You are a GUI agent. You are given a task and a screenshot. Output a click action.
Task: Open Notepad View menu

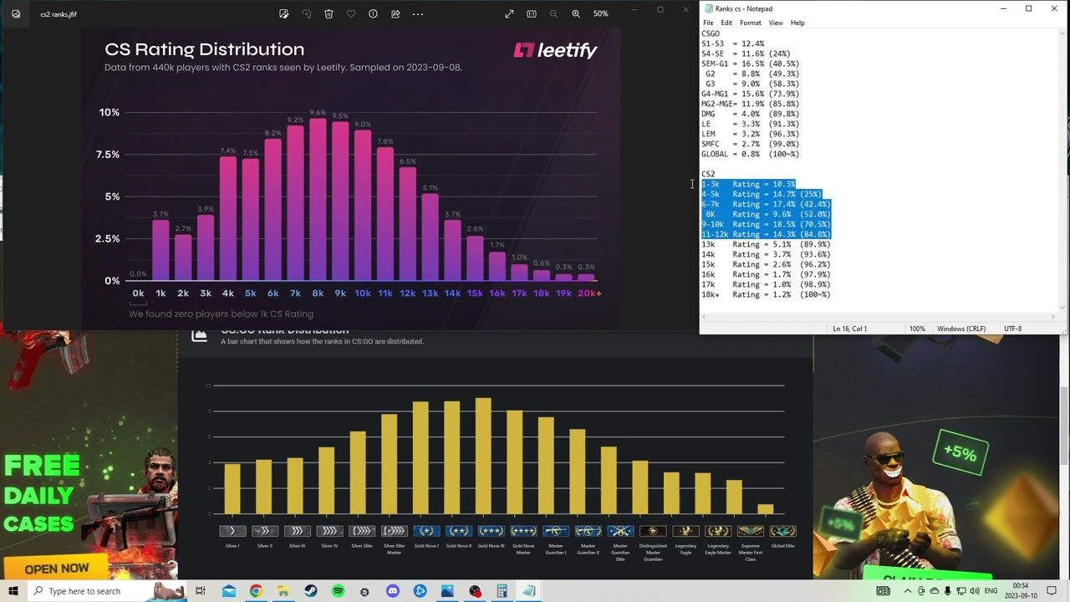[x=776, y=23]
